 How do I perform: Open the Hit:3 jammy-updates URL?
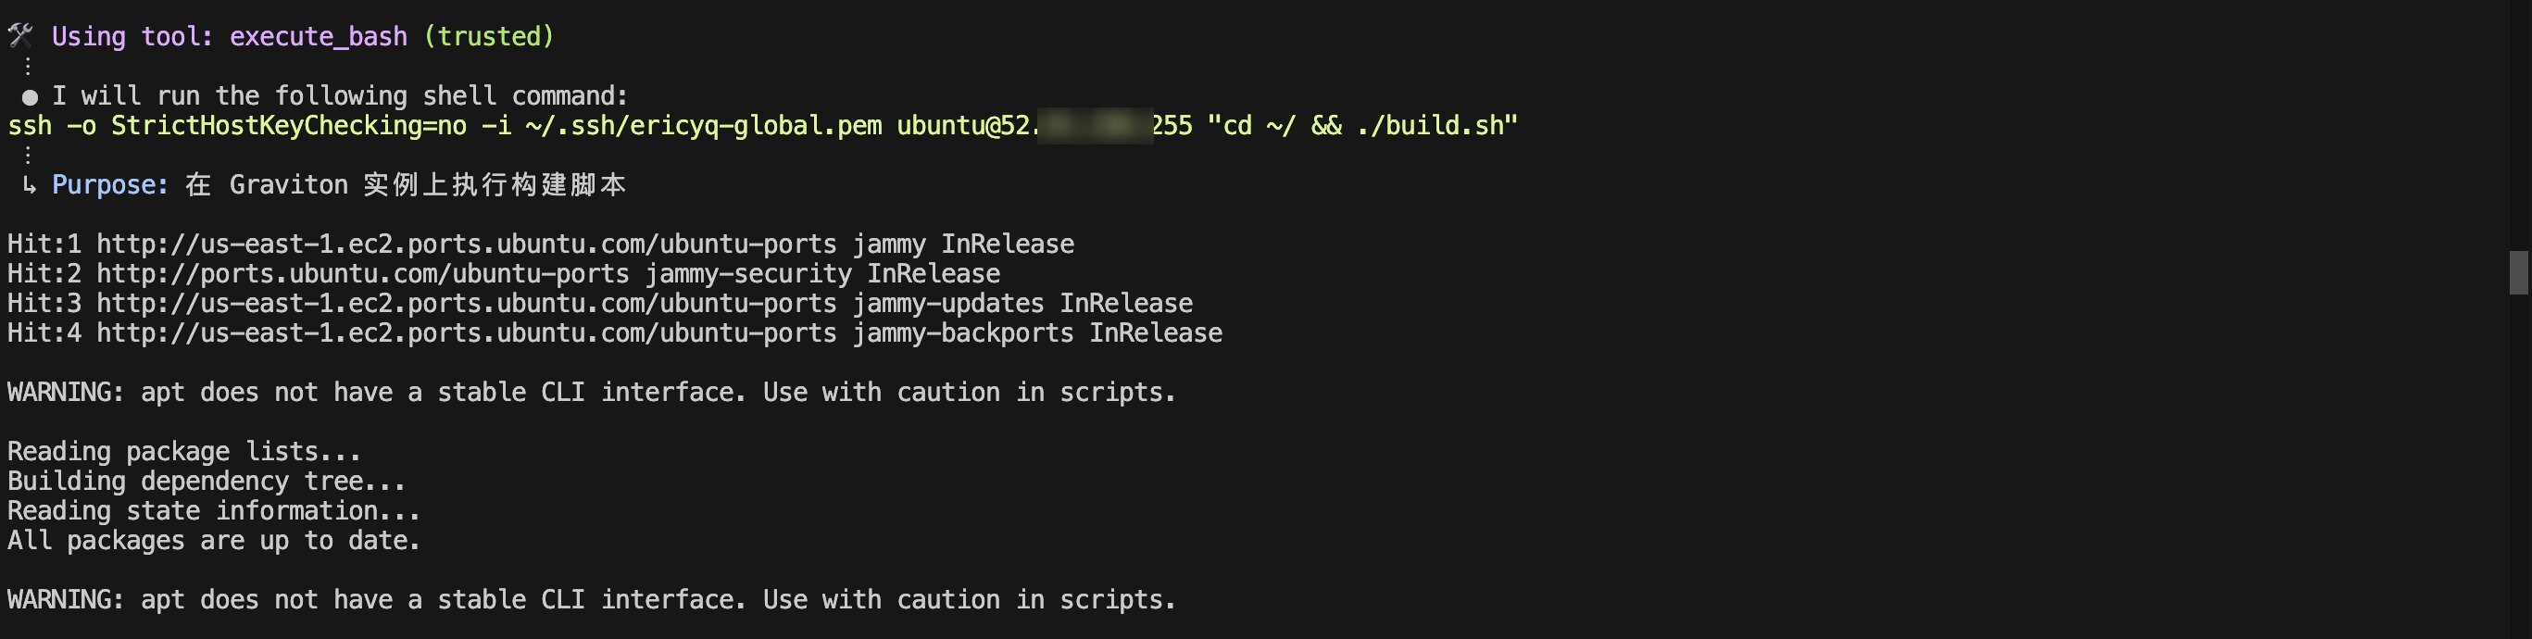pos(466,303)
